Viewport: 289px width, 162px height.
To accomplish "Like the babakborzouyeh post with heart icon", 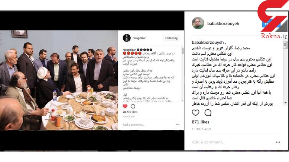I will (195, 113).
